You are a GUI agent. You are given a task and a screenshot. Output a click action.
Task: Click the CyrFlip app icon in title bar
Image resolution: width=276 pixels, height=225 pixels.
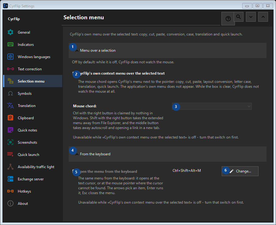click(x=6, y=6)
